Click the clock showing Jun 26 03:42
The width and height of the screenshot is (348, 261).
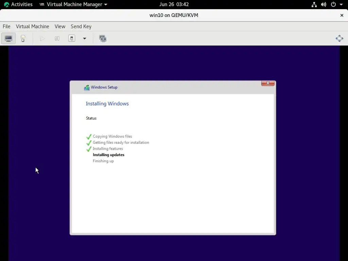point(174,4)
